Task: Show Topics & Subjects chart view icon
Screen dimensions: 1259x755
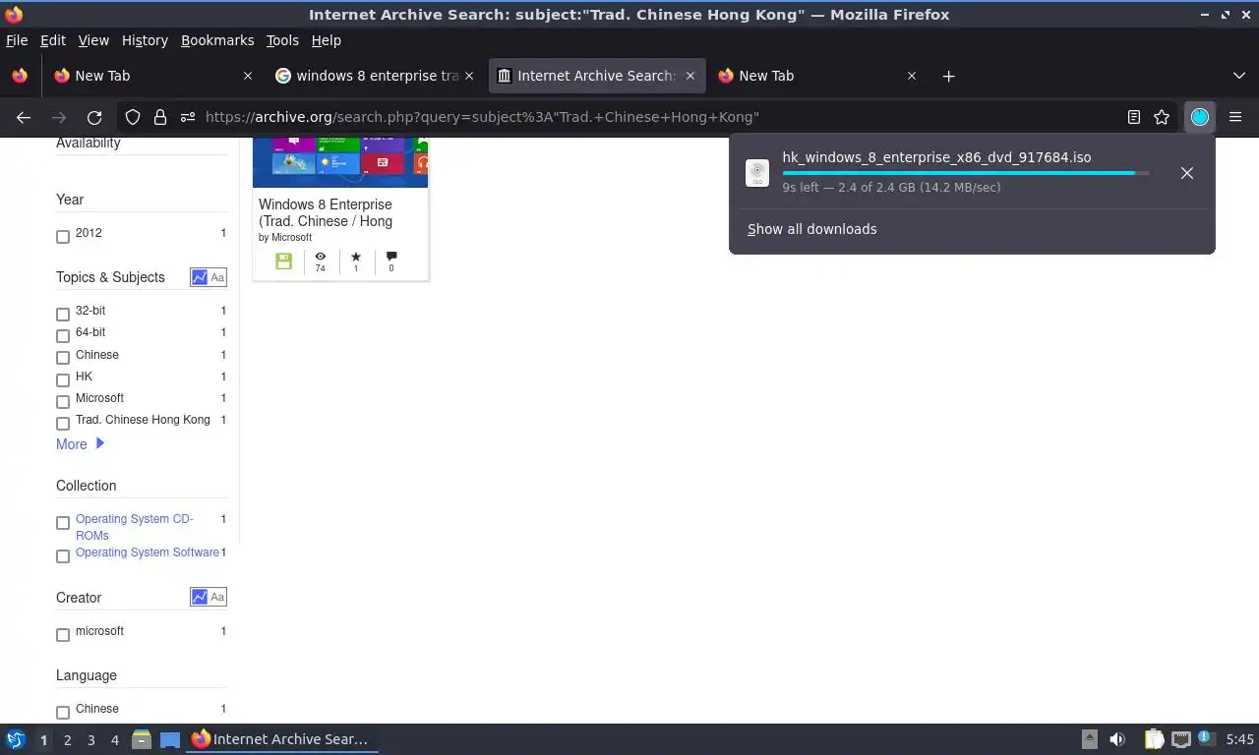Action: tap(200, 277)
